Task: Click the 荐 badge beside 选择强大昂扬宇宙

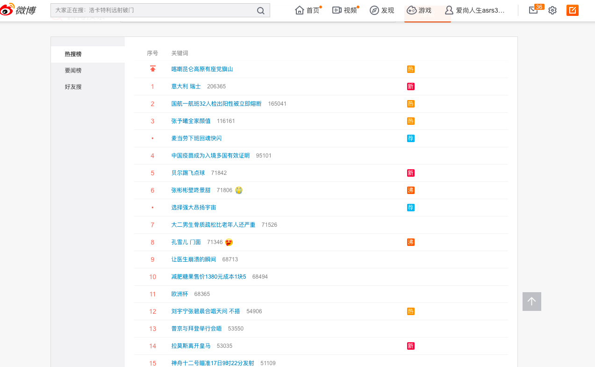Action: pyautogui.click(x=411, y=208)
